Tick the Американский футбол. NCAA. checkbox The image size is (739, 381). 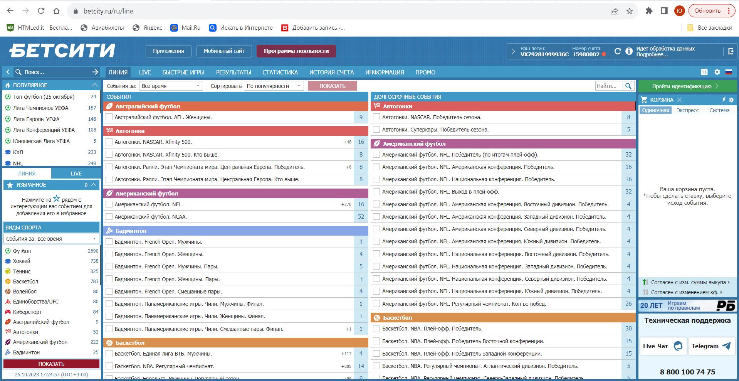tap(109, 217)
